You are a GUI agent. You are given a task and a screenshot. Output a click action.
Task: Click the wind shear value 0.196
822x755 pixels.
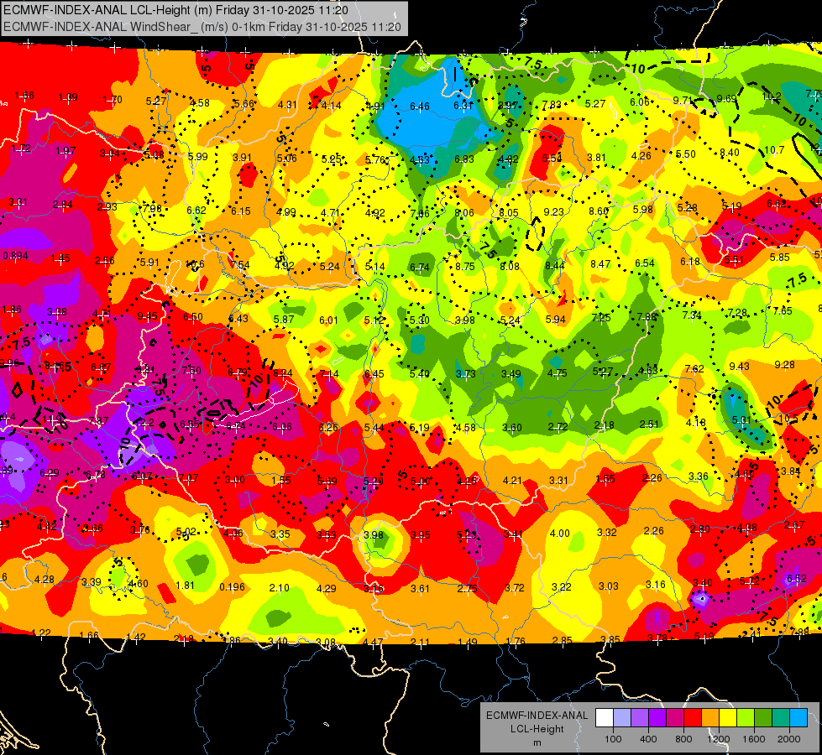point(233,587)
